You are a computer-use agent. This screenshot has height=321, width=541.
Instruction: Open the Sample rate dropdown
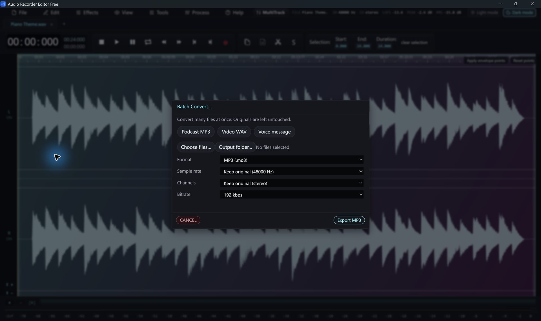pyautogui.click(x=291, y=171)
